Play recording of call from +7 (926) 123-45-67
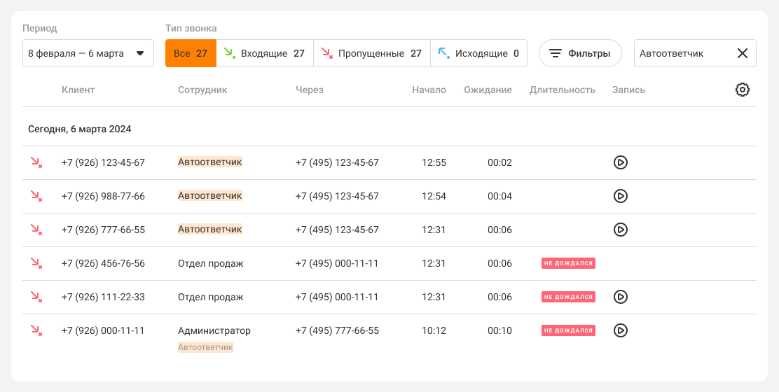Image resolution: width=779 pixels, height=392 pixels. (620, 162)
